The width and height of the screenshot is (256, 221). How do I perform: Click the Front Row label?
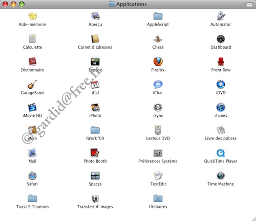pyautogui.click(x=221, y=70)
